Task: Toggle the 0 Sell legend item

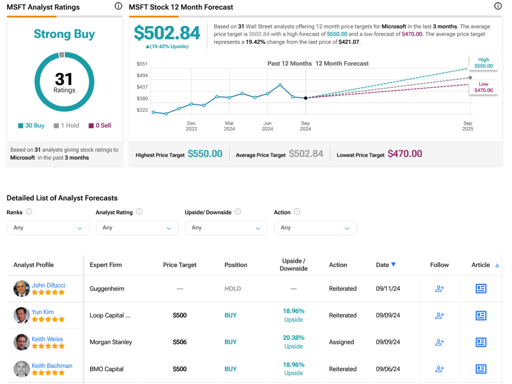Action: click(x=100, y=126)
